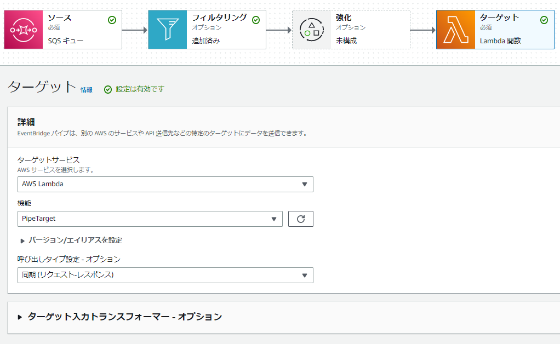Refresh the Lambda function list
560x344 pixels.
tap(301, 219)
